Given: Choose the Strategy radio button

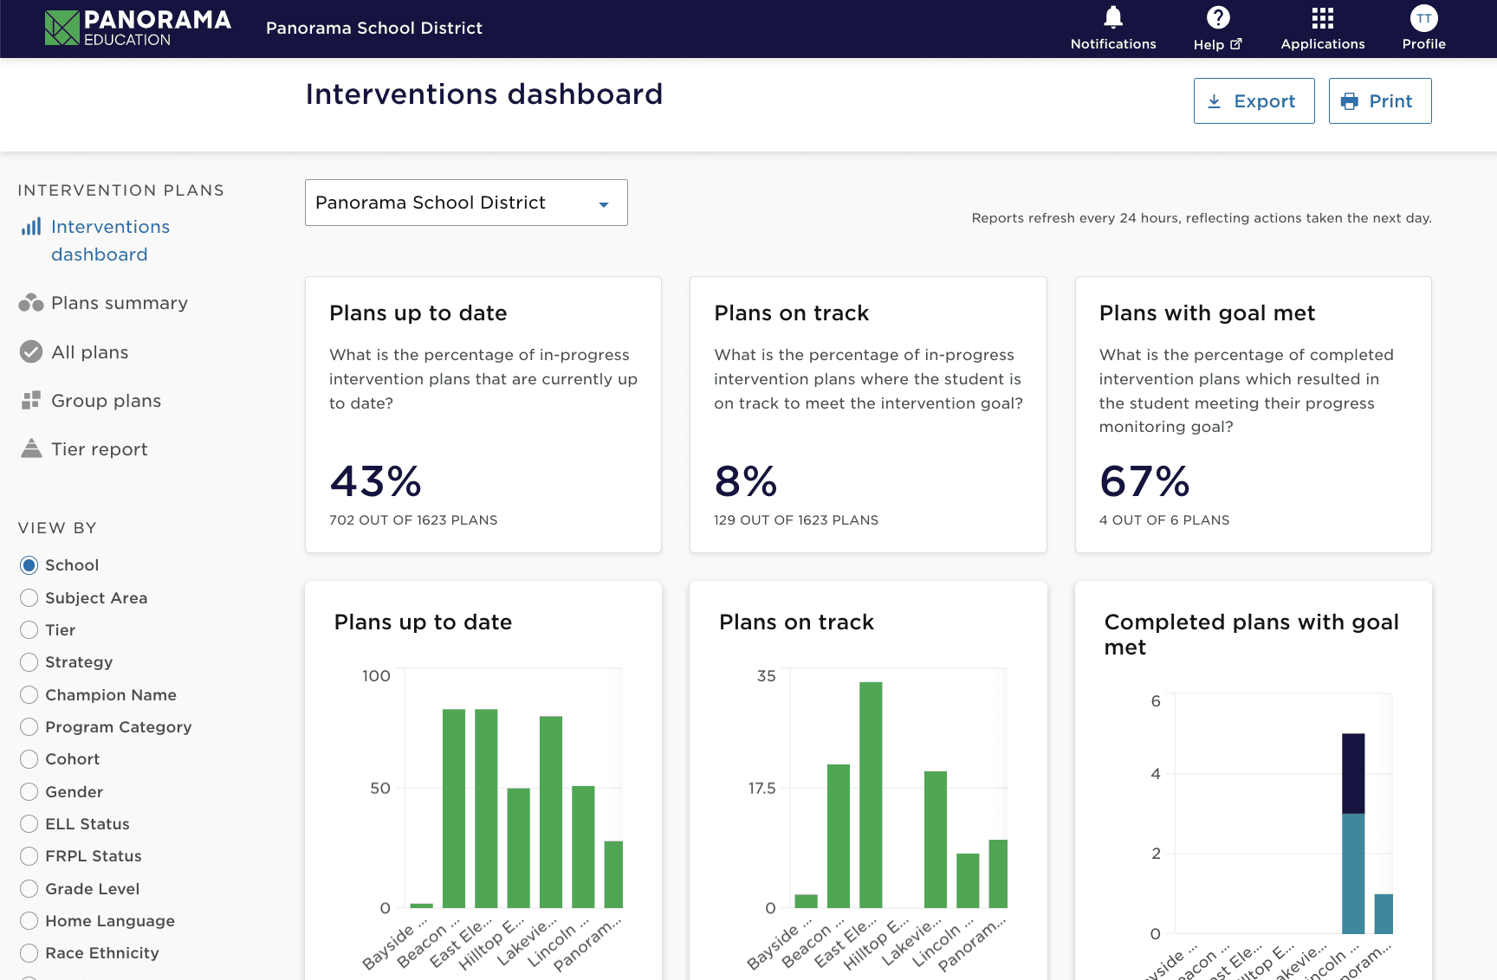Looking at the screenshot, I should (x=29, y=662).
